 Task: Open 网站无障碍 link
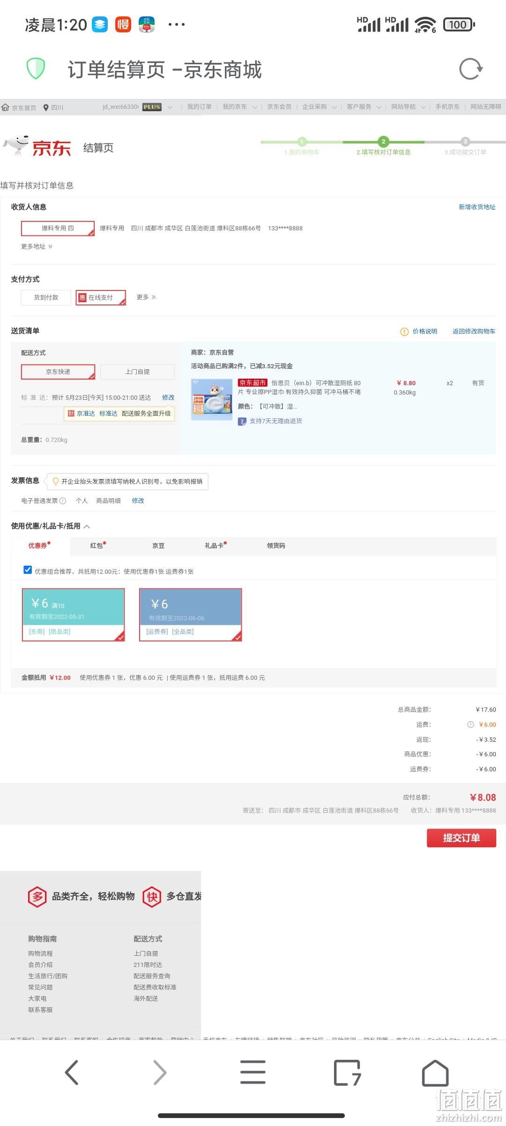tap(486, 107)
